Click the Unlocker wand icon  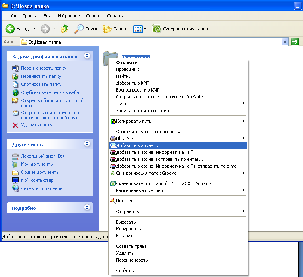pos(113,201)
